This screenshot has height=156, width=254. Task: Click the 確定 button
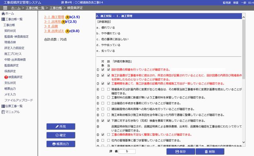tap(61, 135)
